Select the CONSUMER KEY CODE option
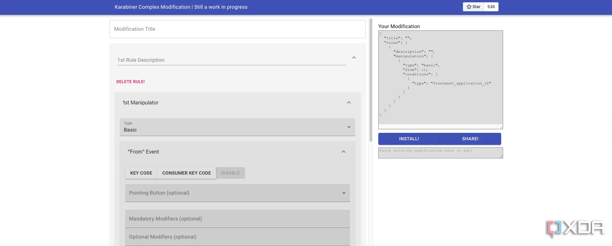The image size is (612, 246). (186, 173)
